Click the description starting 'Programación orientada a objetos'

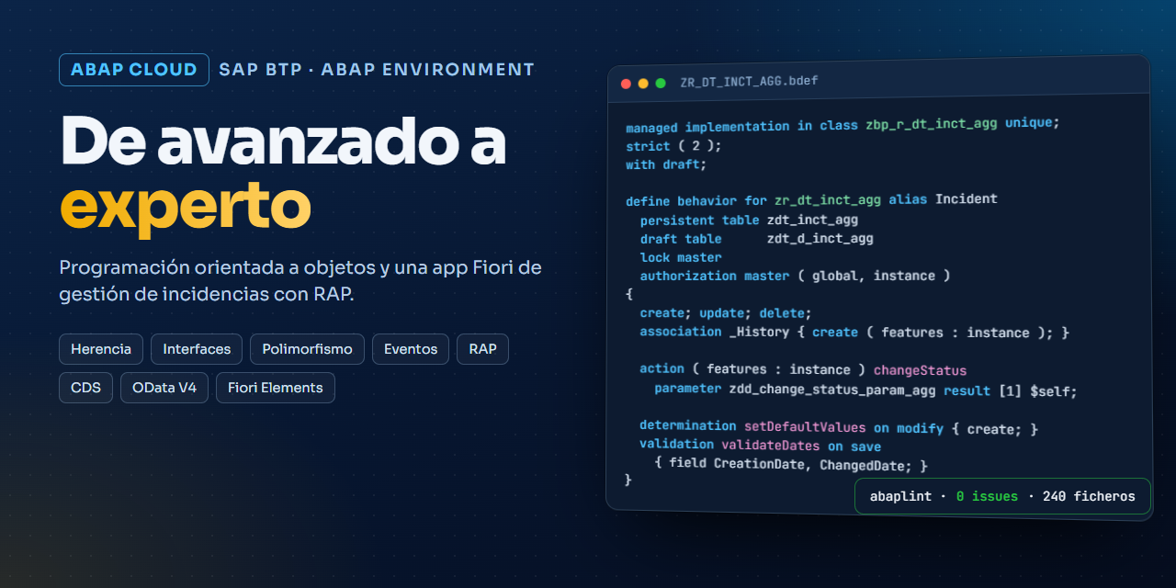pos(300,281)
